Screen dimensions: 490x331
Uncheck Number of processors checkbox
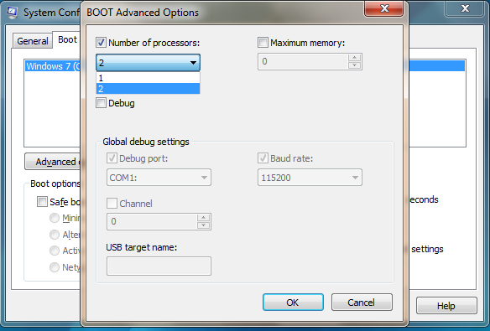coord(101,43)
